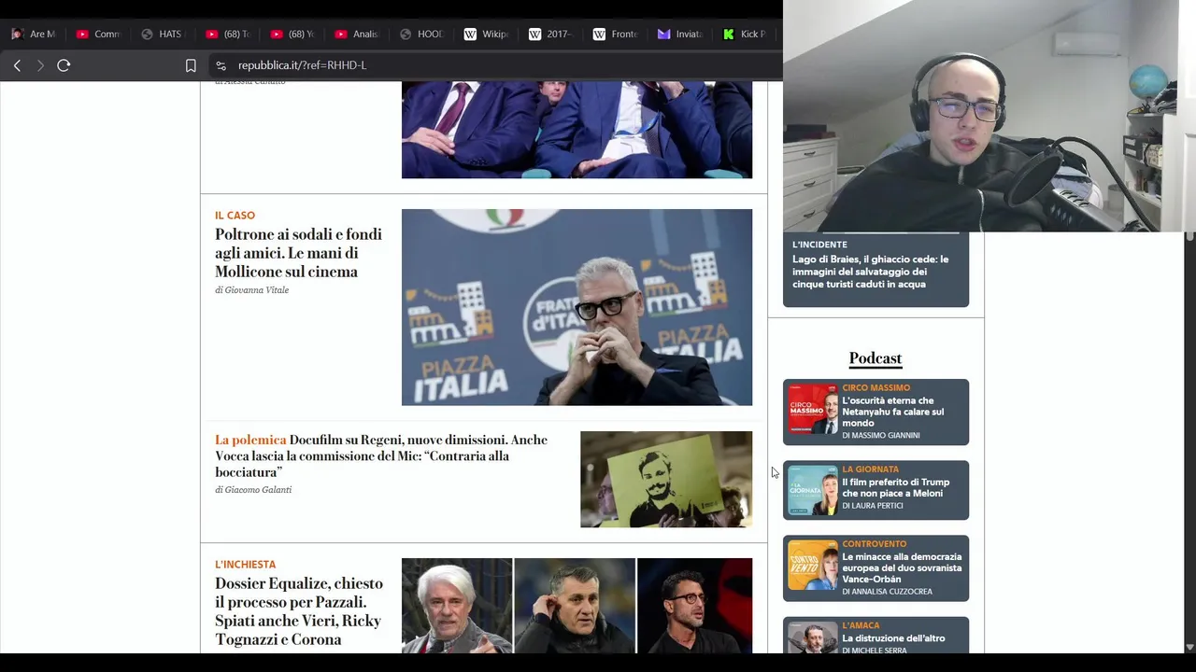Open 'La distruzione dell'altro' podcast
Image resolution: width=1196 pixels, height=672 pixels.
point(893,638)
